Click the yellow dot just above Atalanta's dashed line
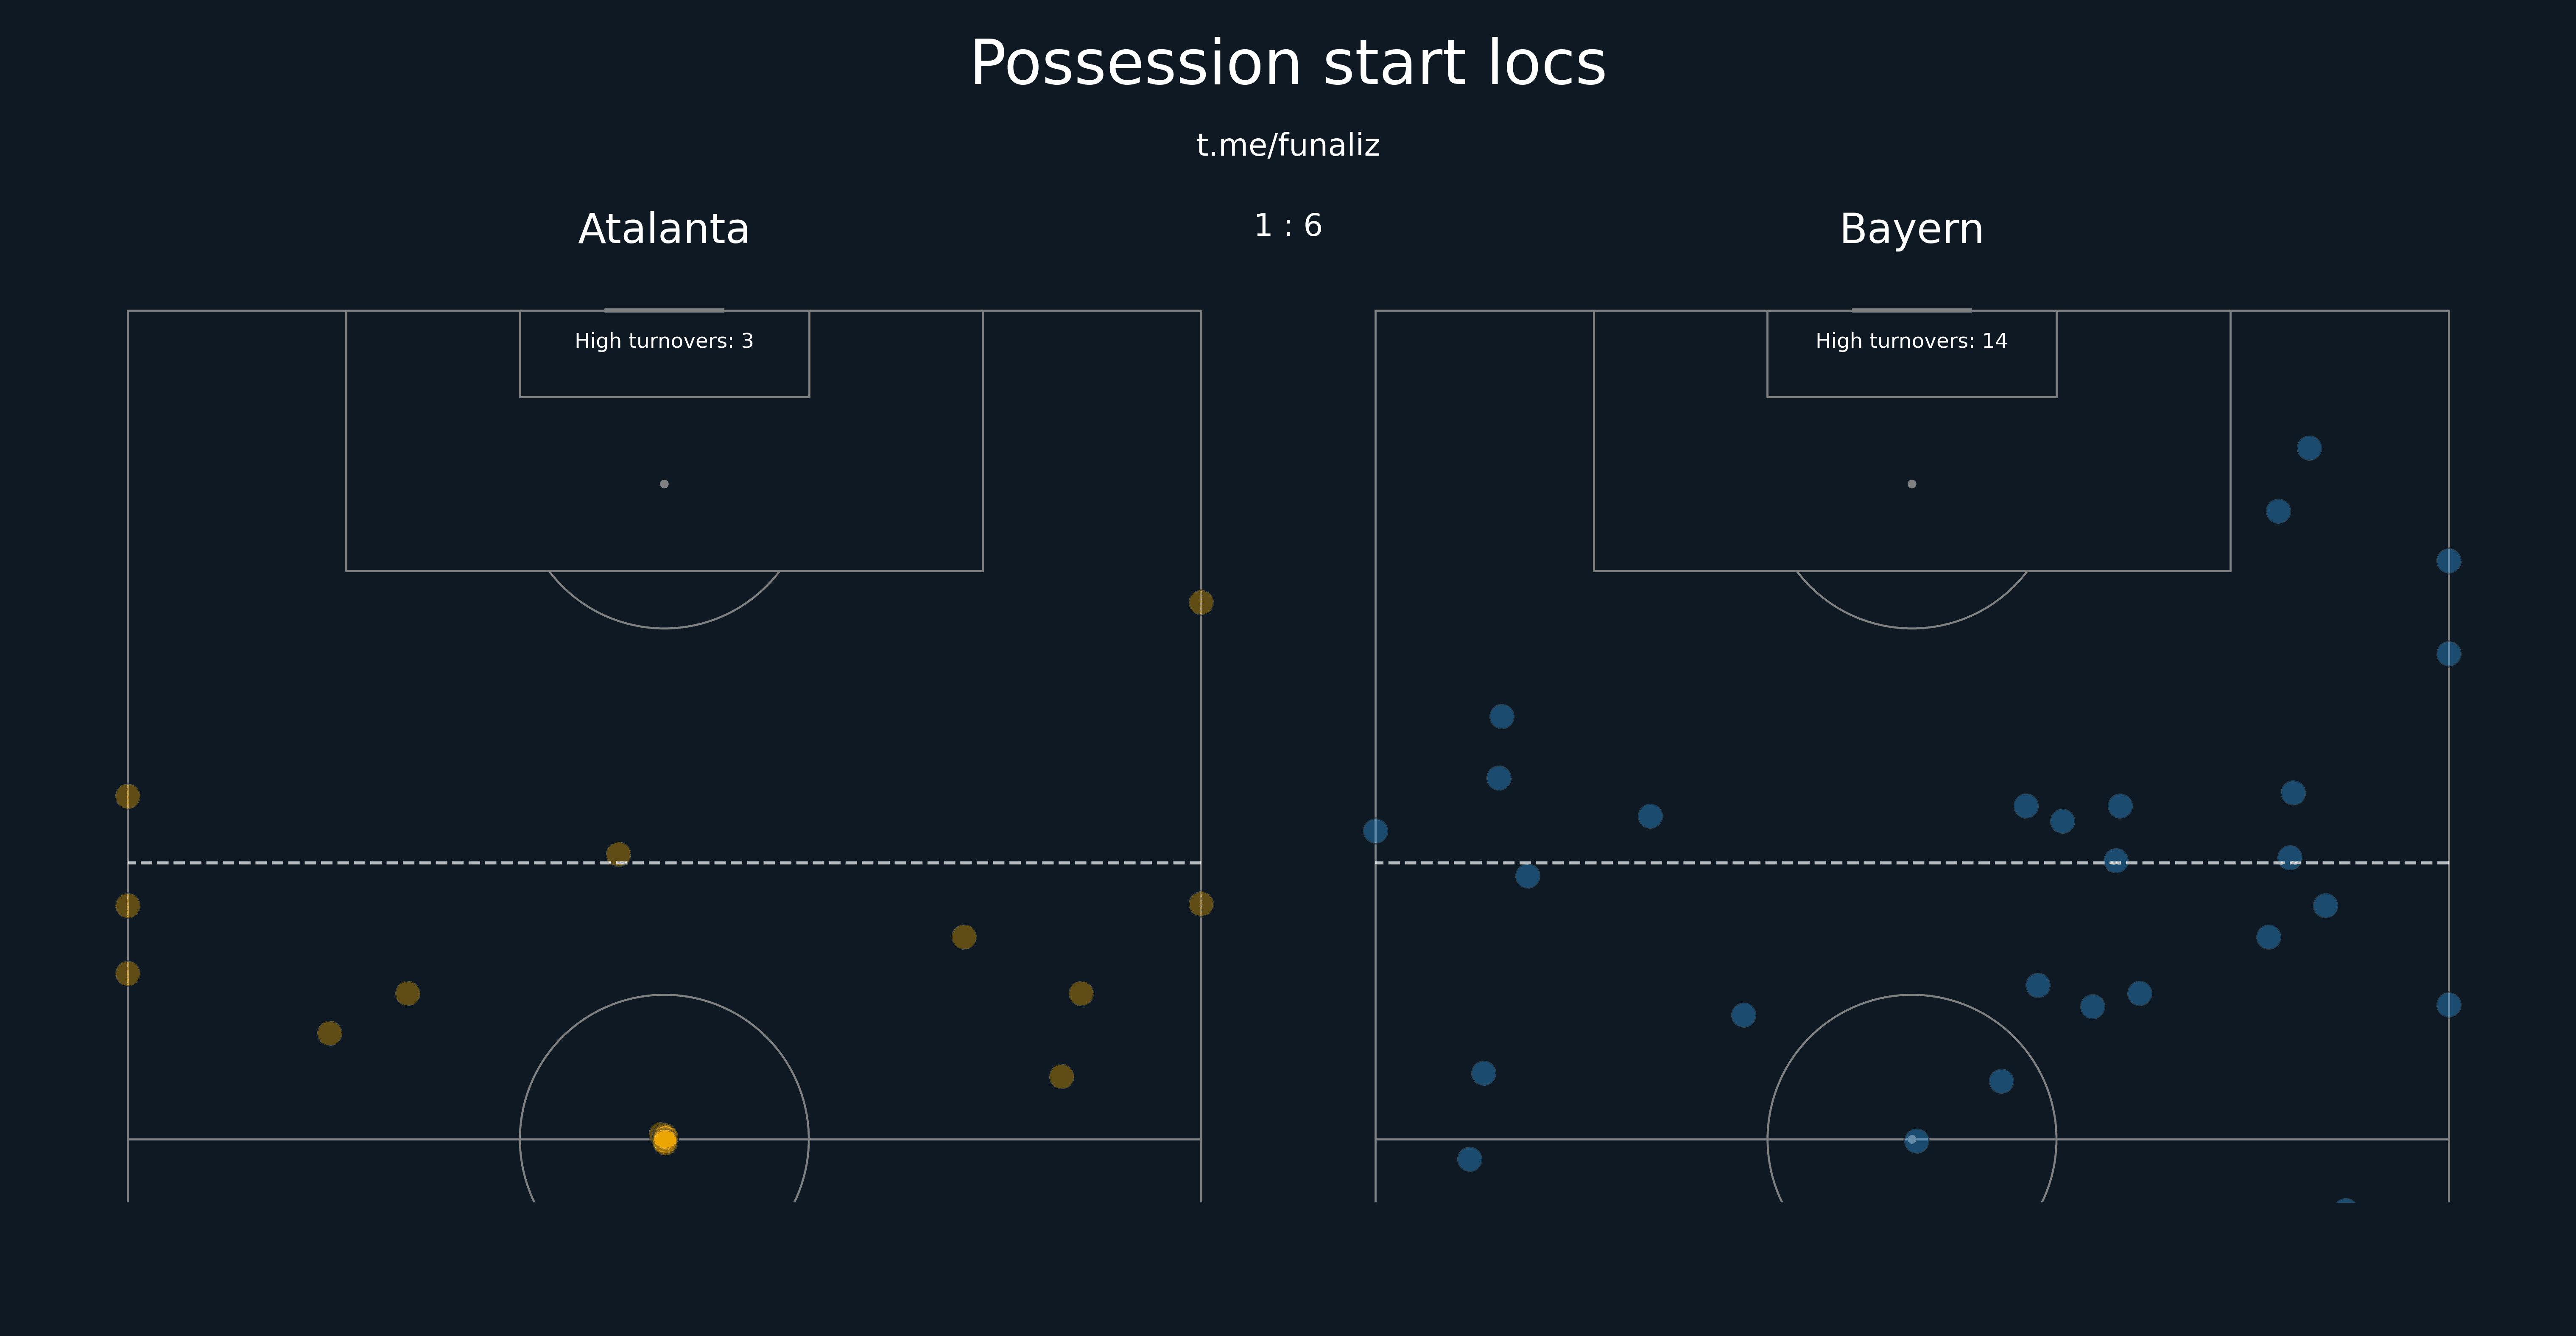2576x1336 pixels. point(618,854)
